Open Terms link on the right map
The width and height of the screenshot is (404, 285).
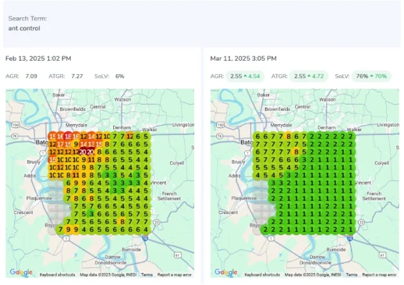point(352,275)
